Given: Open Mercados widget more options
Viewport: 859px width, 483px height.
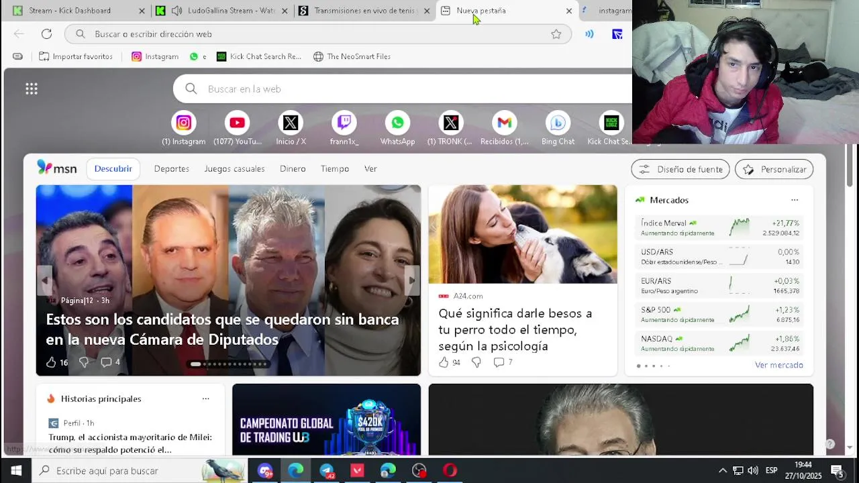Looking at the screenshot, I should [795, 200].
